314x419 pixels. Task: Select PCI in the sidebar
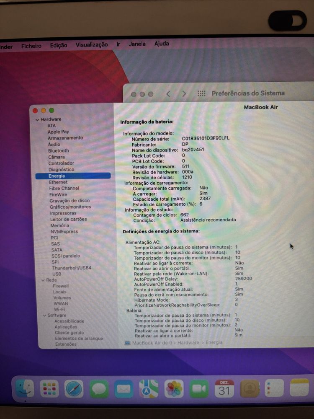[x=54, y=238]
